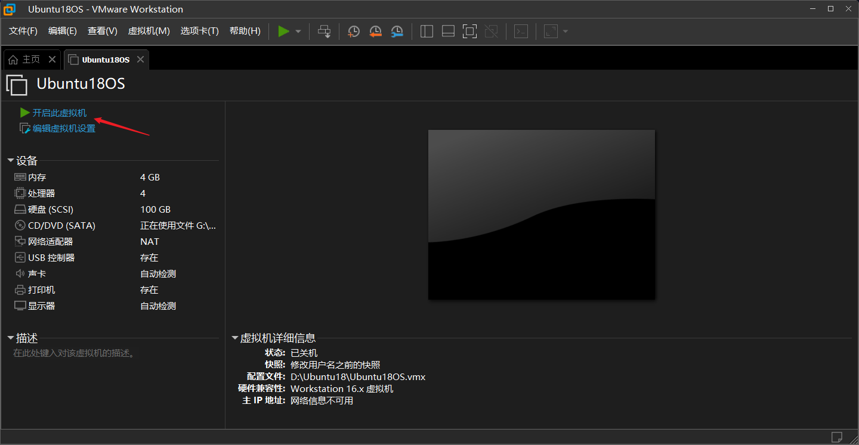Click the status bar message log icon
This screenshot has height=445, width=859.
pyautogui.click(x=837, y=437)
